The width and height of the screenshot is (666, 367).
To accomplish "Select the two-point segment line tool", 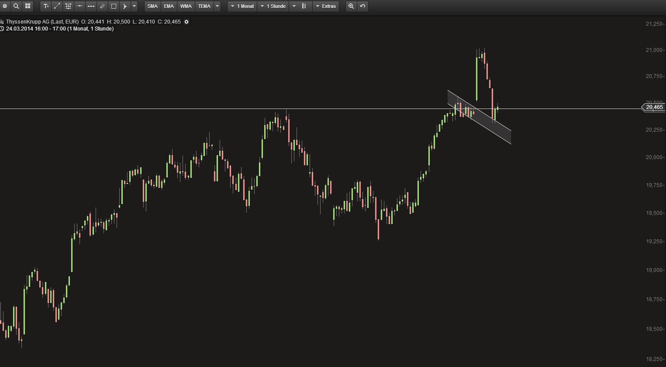I will (91, 6).
